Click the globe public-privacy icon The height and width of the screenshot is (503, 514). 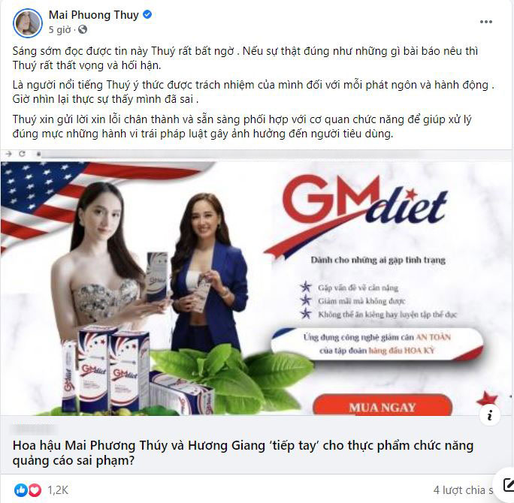(83, 30)
